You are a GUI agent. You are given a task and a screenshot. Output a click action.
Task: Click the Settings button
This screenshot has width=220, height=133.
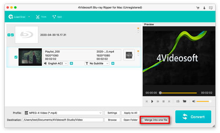pos(112,113)
